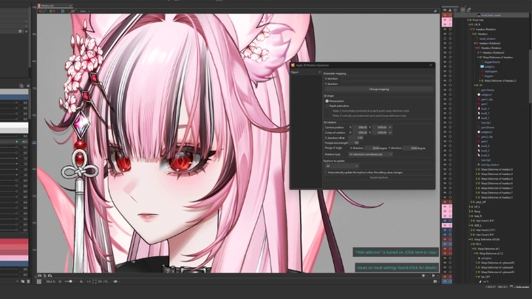This screenshot has height=299, width=532.
Task: Select the Depth automation radio option
Action: pos(327,106)
